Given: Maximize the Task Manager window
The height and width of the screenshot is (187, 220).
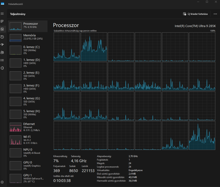Looking at the screenshot, I should pyautogui.click(x=207, y=2).
